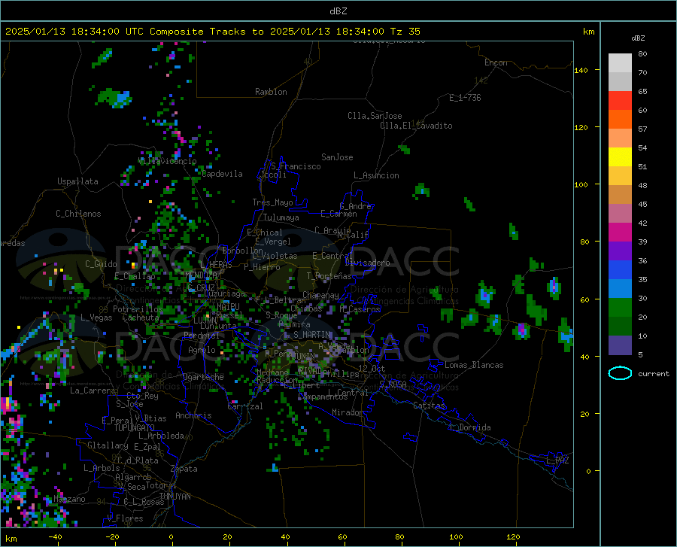
Task: Click the La_Carrera label
Action: [x=93, y=390]
